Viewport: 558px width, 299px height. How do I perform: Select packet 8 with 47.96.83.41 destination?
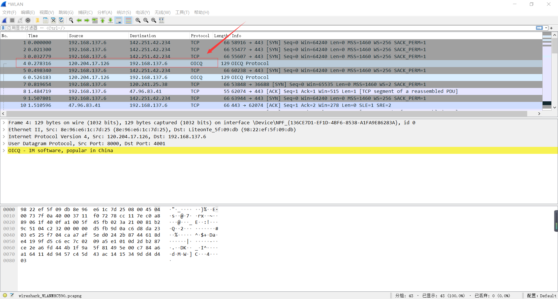tap(271, 91)
